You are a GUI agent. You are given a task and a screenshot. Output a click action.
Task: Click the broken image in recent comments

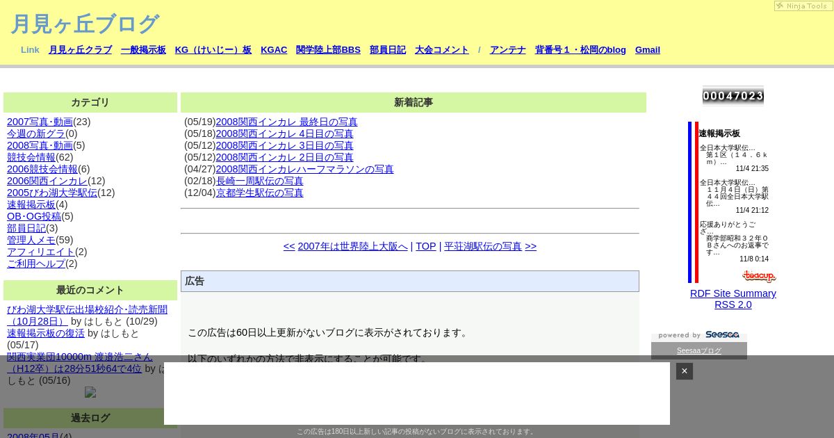90,392
